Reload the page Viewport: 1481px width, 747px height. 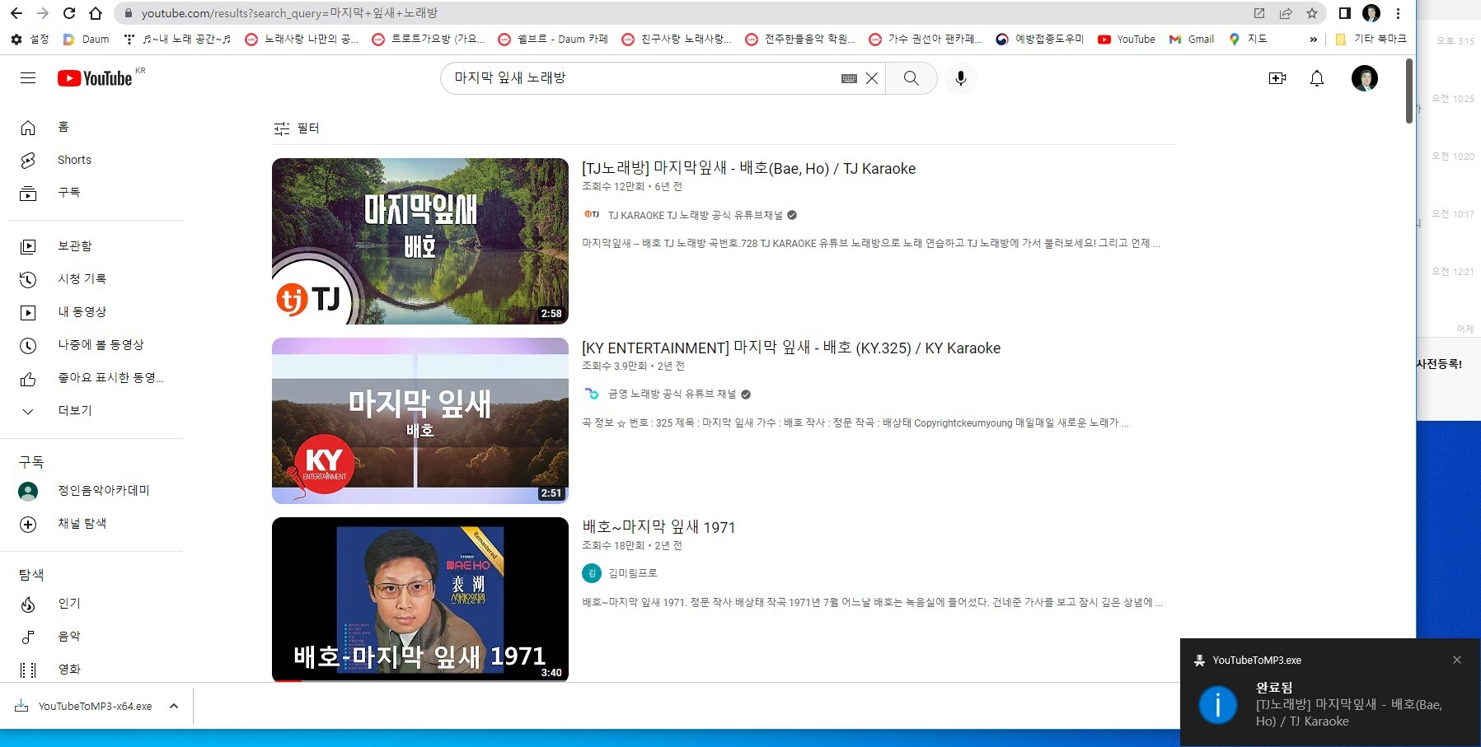point(69,13)
